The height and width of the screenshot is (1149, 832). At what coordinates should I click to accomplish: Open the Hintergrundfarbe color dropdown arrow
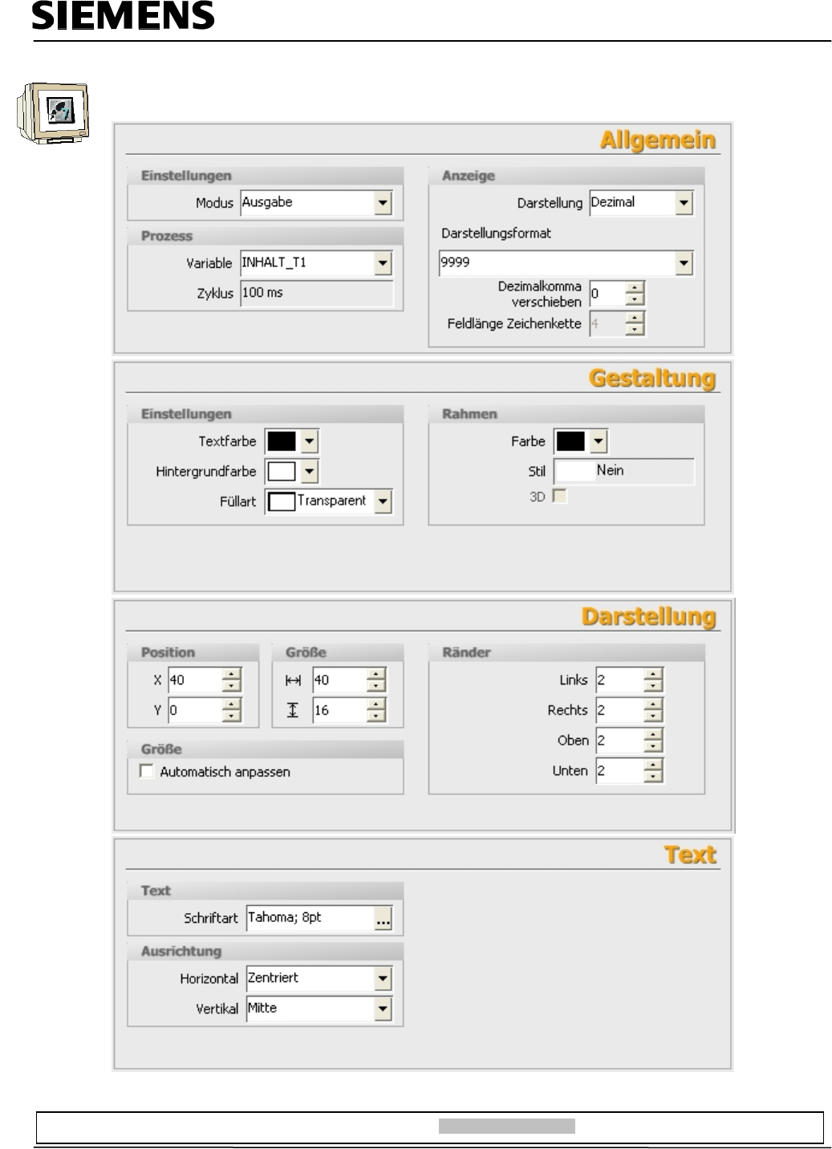click(310, 472)
